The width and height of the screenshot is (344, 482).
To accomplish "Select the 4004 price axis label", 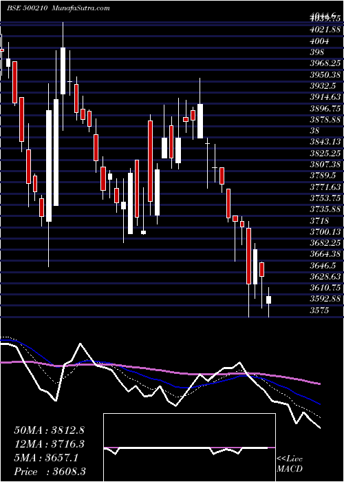I will coord(319,41).
